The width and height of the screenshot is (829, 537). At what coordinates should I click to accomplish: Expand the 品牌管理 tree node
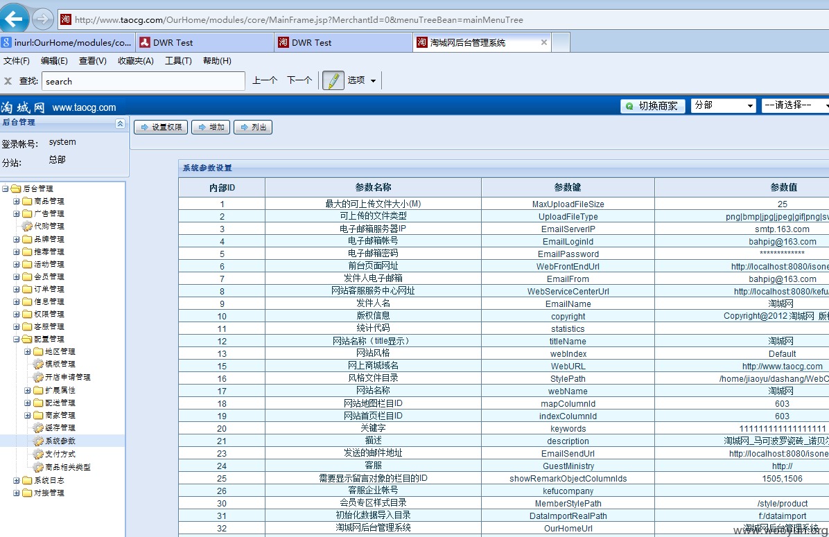tap(17, 239)
